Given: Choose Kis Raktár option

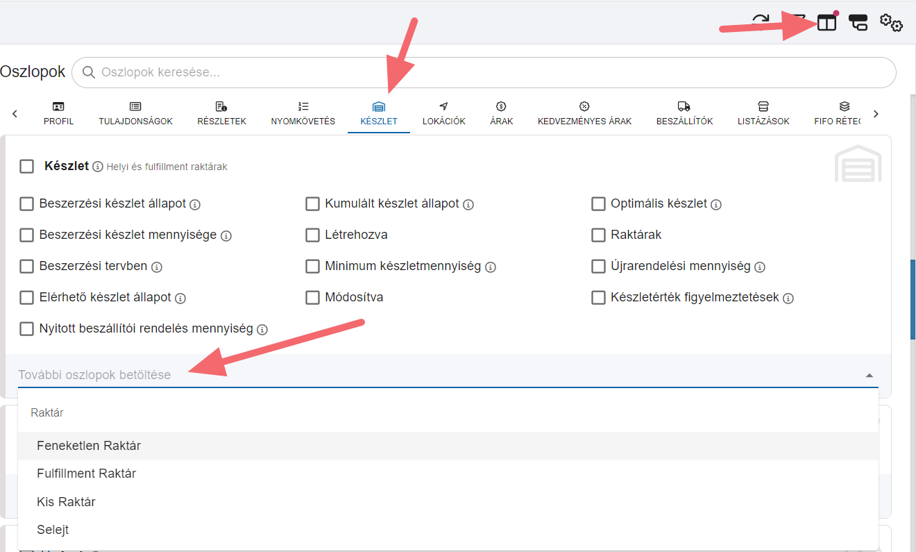Looking at the screenshot, I should pyautogui.click(x=66, y=502).
